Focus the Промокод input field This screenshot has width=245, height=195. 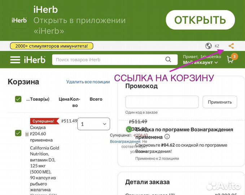162,102
